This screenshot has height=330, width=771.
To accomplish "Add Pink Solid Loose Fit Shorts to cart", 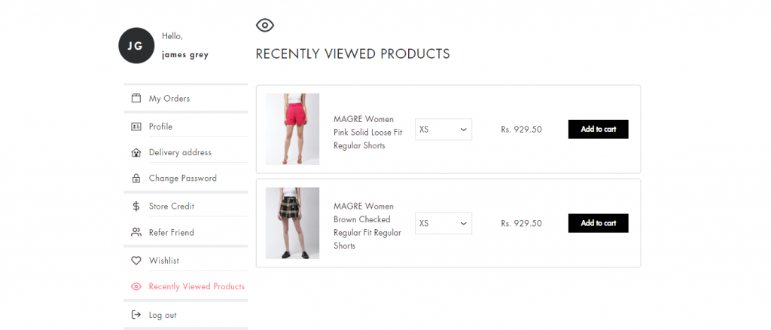I will click(599, 130).
